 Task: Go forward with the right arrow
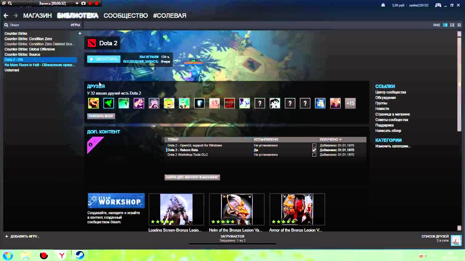pyautogui.click(x=15, y=16)
